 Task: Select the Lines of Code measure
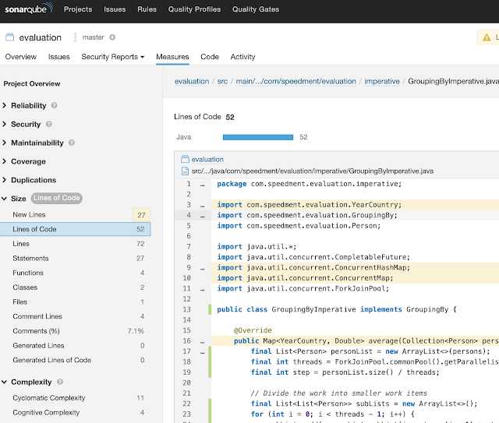(x=75, y=229)
